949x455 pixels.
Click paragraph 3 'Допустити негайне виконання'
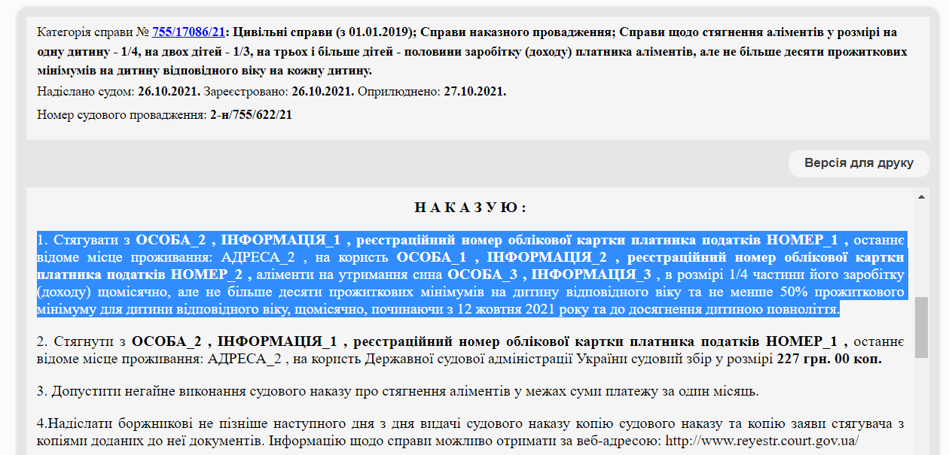tap(398, 392)
